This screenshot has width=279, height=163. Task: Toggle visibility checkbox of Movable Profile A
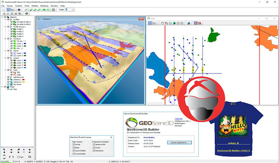tap(12, 22)
